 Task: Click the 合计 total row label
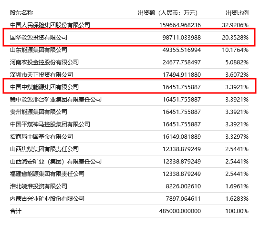pyautogui.click(x=16, y=211)
